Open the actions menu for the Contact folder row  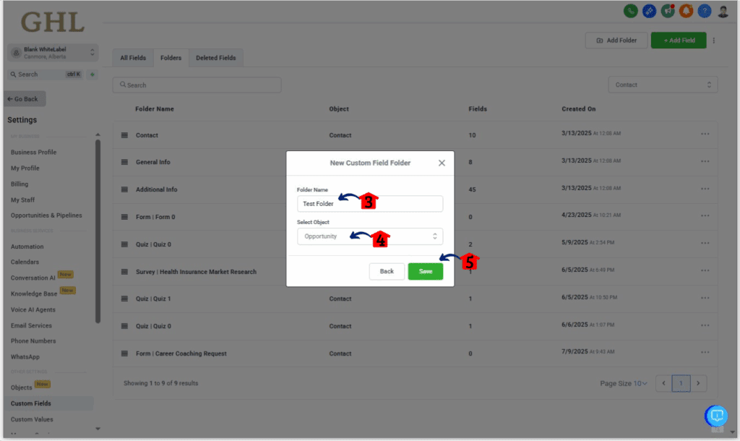point(705,134)
